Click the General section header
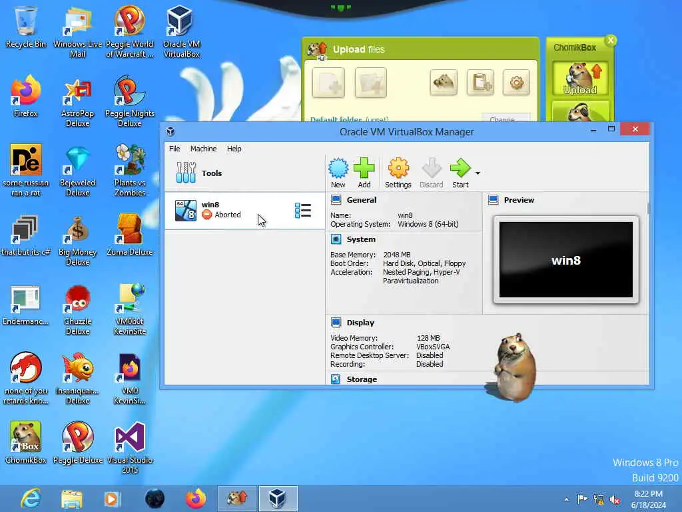Viewport: 682px width, 512px height. click(x=362, y=200)
